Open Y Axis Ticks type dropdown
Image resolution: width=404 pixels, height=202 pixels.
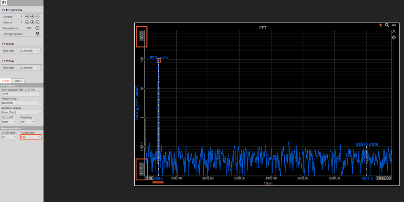[30, 68]
